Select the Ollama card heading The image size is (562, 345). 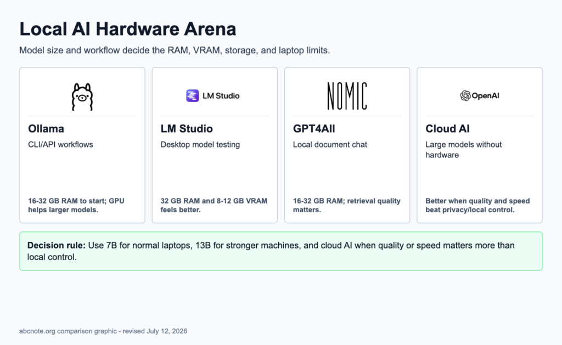click(x=46, y=128)
